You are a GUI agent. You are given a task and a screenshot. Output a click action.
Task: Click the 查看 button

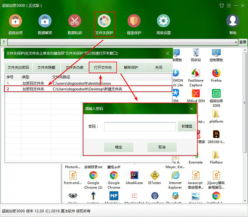tap(243, 42)
